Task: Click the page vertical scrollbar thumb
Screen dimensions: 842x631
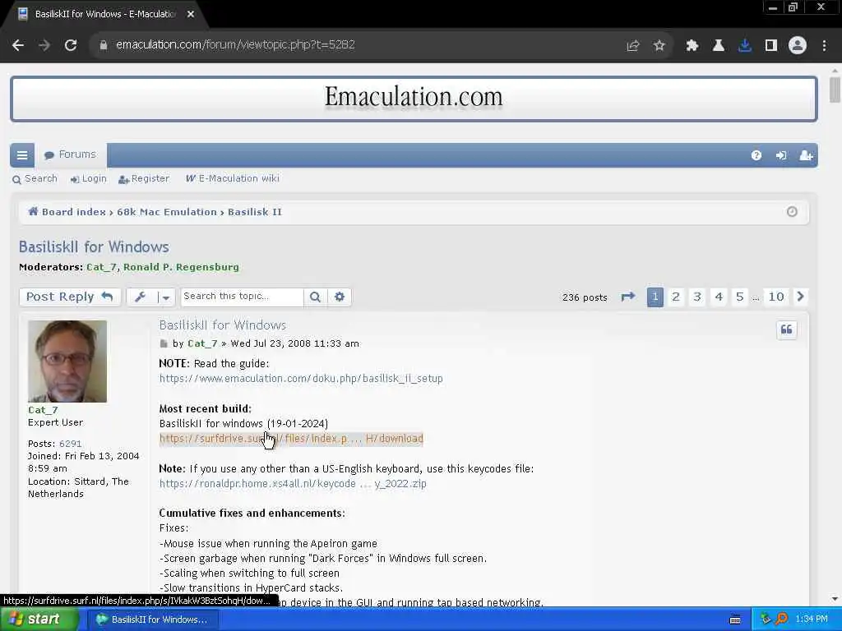Action: (x=835, y=89)
